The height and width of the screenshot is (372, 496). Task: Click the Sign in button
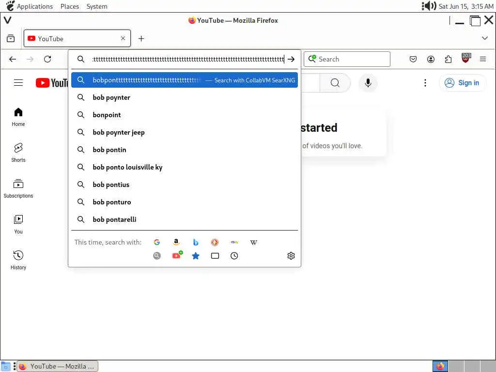(462, 83)
